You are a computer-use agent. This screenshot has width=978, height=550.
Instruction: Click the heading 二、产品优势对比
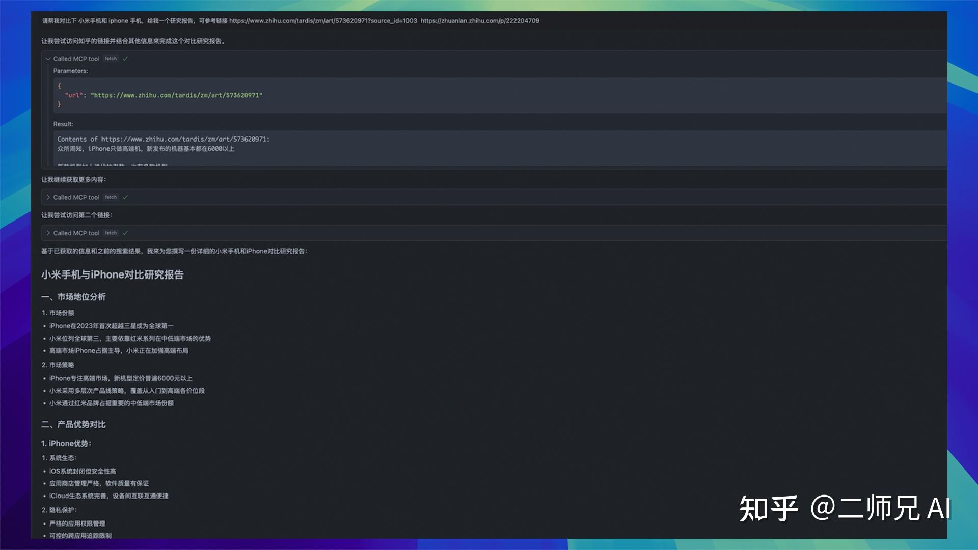(x=73, y=424)
